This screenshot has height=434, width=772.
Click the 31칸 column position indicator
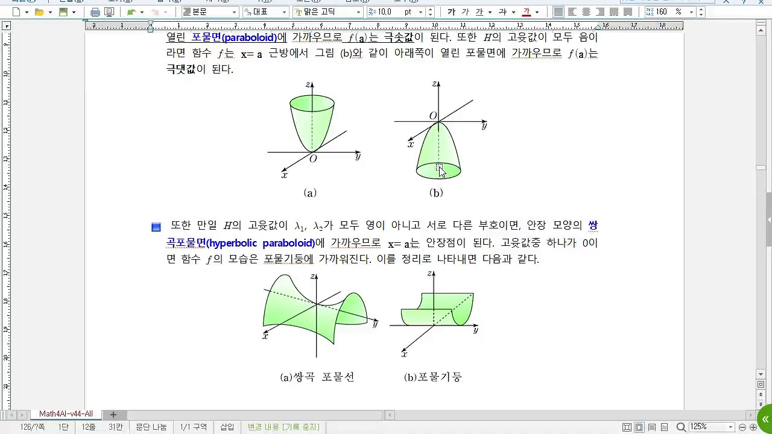[x=116, y=427]
